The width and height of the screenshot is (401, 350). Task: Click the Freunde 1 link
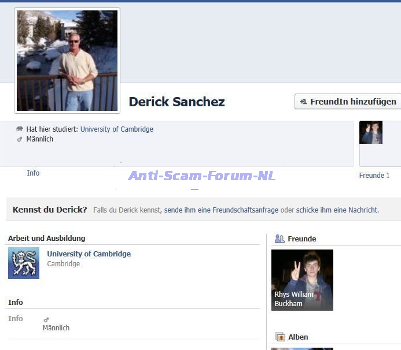pos(374,176)
